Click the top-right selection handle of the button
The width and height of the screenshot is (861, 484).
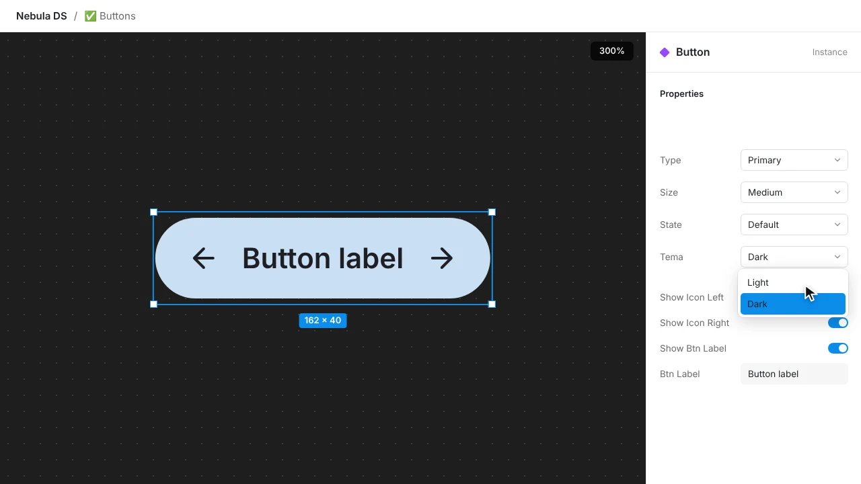[492, 212]
